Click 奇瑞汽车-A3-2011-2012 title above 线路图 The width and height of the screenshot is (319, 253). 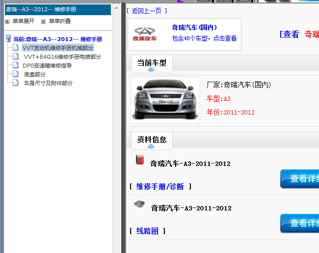point(191,208)
